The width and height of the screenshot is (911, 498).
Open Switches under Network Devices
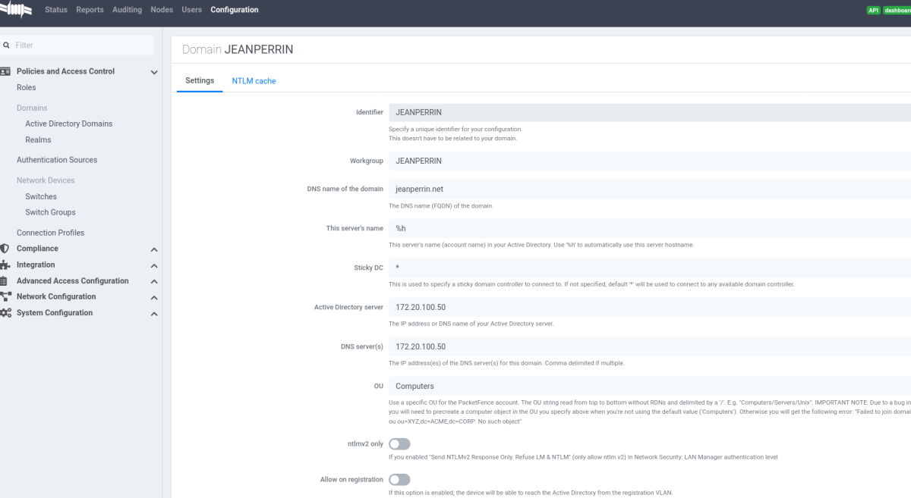point(41,196)
